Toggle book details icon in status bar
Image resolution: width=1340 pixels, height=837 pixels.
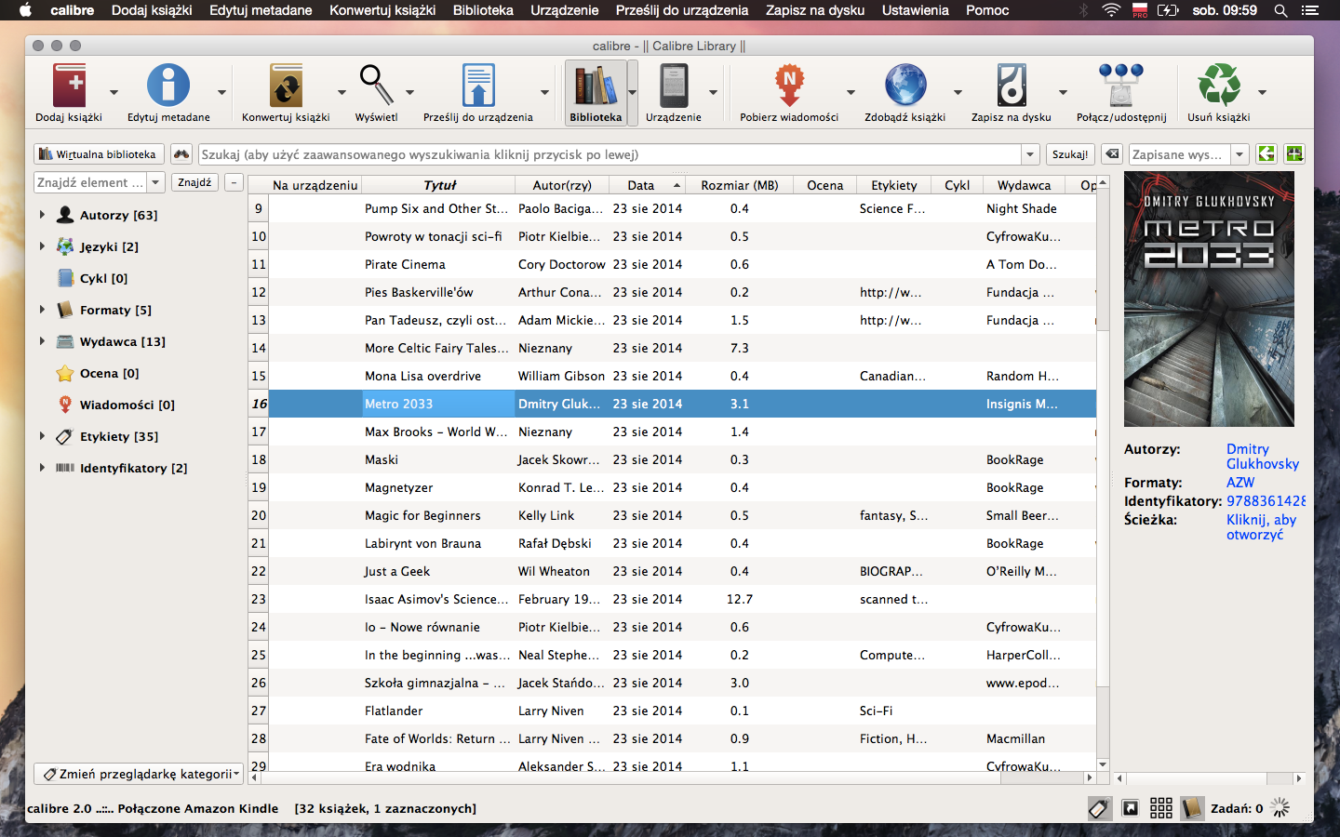click(1192, 808)
